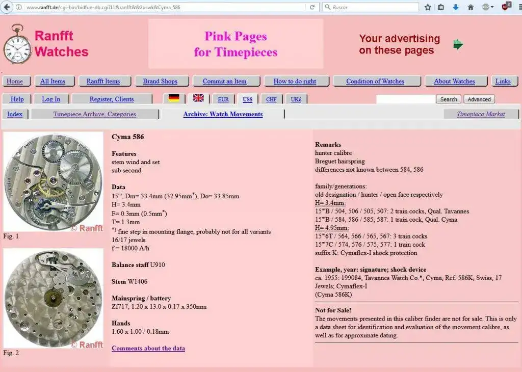Screen dimensions: 522x372
Task: Click Your advertising on these pages text
Action: tap(400, 44)
